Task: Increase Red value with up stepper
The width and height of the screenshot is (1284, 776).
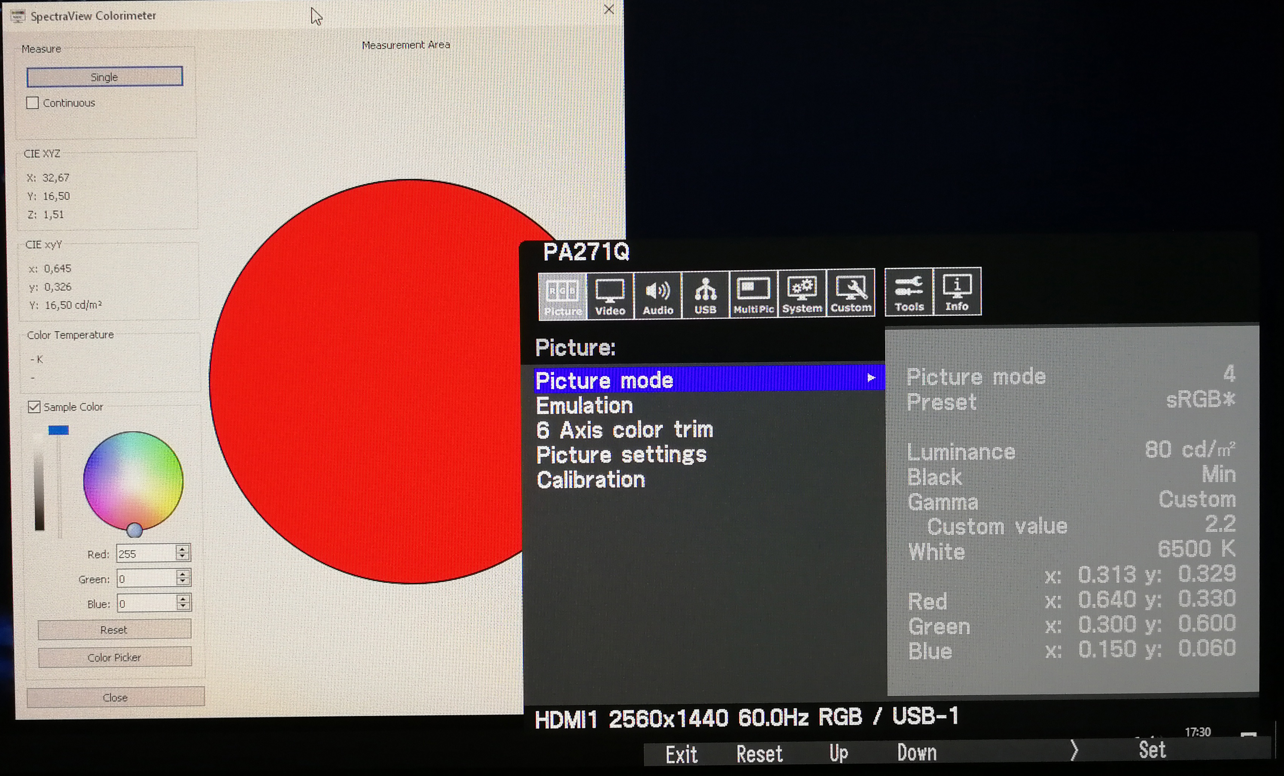Action: click(182, 549)
